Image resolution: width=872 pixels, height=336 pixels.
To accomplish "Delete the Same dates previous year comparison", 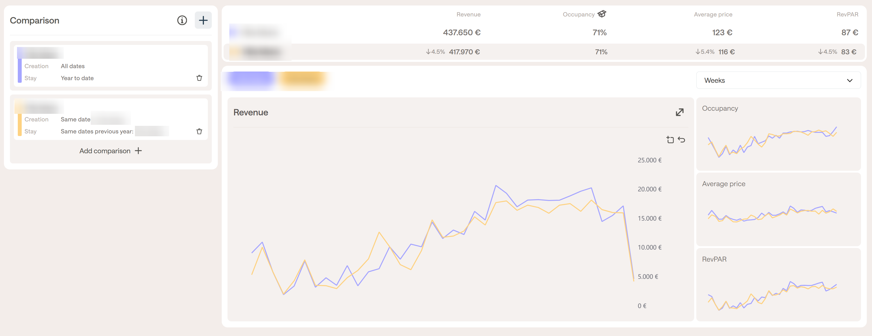I will click(x=200, y=132).
